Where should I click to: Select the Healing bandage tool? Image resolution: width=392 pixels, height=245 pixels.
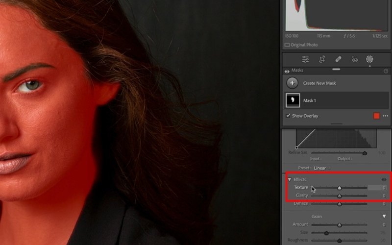338,59
